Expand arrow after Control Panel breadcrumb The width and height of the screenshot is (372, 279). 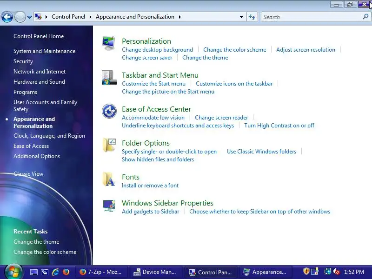(x=90, y=17)
